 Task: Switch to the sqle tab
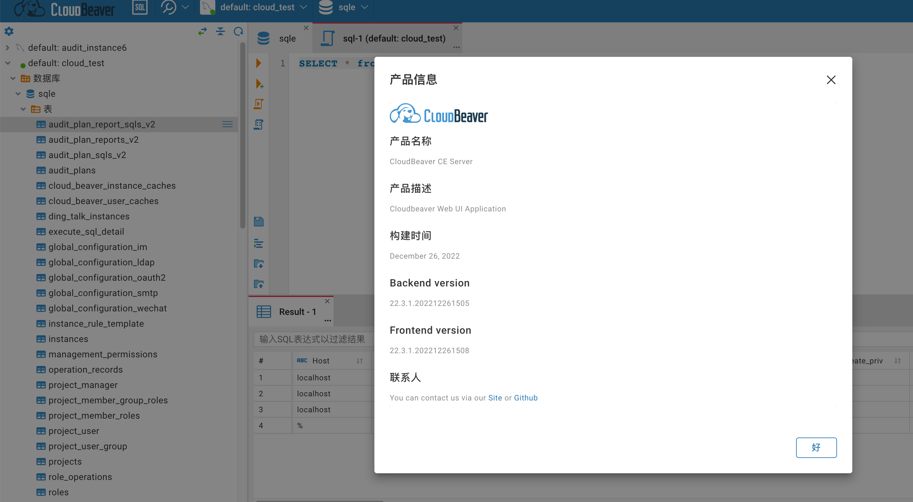[x=287, y=38]
